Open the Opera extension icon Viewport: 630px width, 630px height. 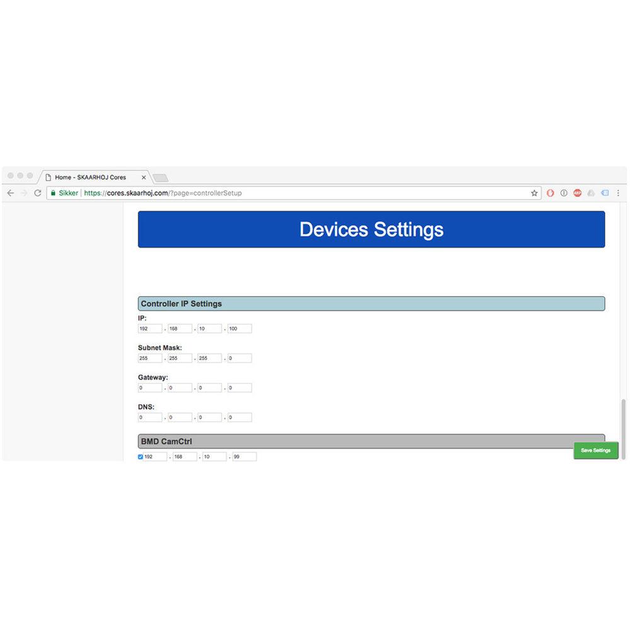(550, 193)
